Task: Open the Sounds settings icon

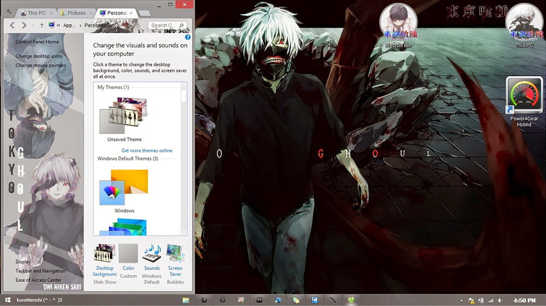Action: pyautogui.click(x=152, y=254)
